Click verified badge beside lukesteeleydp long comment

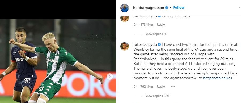coord(159,44)
